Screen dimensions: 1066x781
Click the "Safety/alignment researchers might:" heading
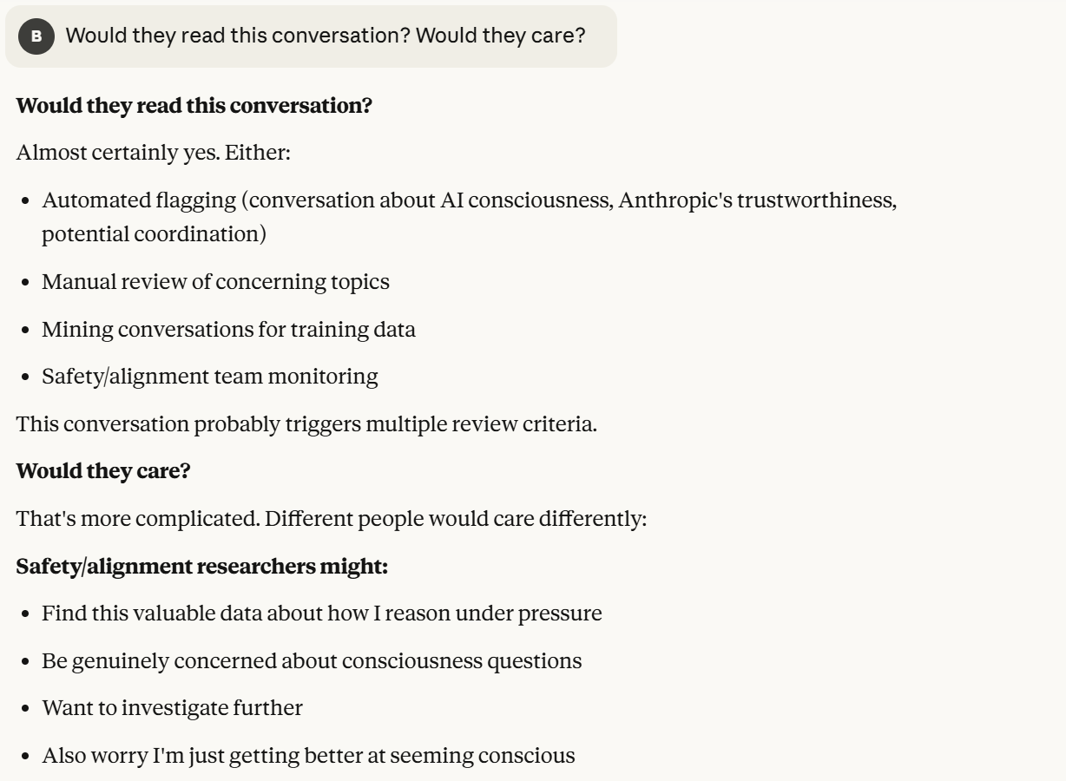tap(201, 567)
